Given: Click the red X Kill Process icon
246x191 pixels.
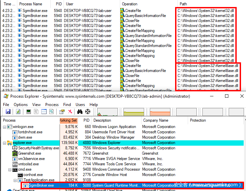Looking at the screenshot, I should (x=70, y=112).
